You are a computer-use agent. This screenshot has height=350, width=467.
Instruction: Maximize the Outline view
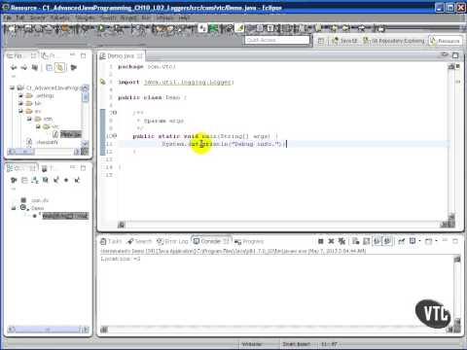click(84, 167)
